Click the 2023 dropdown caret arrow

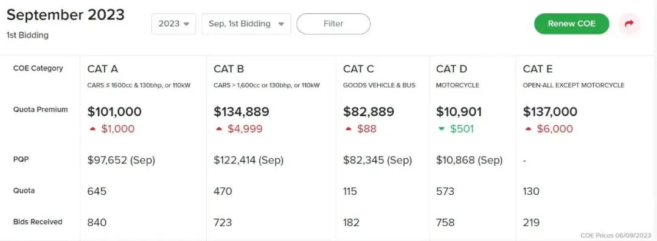click(x=187, y=24)
